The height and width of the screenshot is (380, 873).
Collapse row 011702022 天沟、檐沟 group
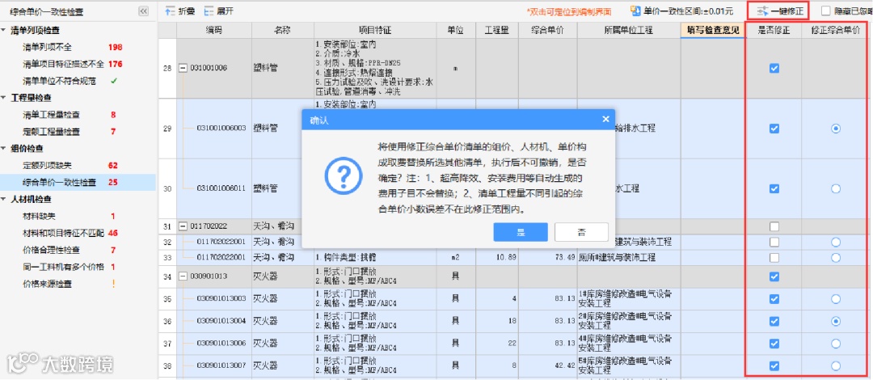pos(183,226)
